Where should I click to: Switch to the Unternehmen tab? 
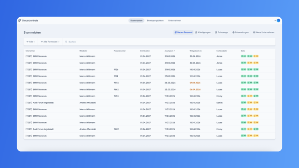174,21
